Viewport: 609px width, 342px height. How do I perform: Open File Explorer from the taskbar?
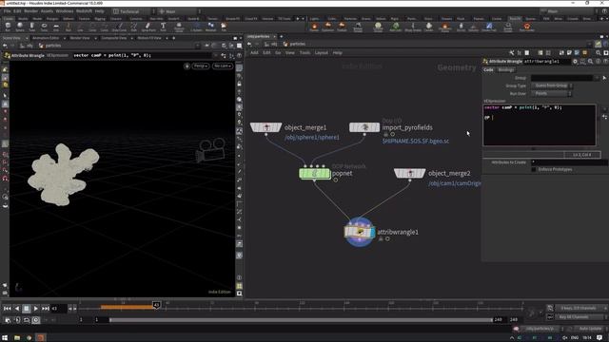pos(17,338)
